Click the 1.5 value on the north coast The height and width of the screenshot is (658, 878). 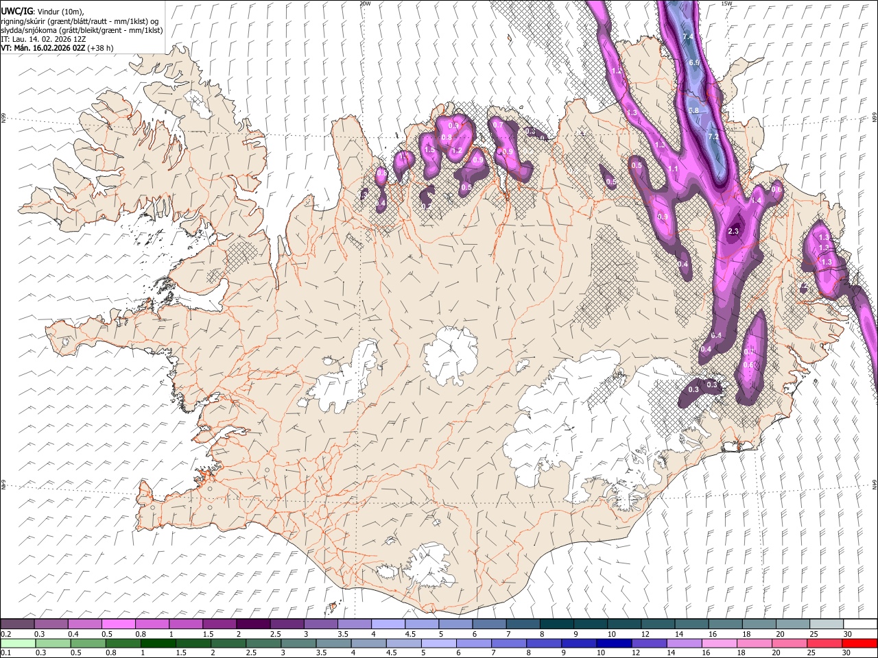click(x=429, y=149)
